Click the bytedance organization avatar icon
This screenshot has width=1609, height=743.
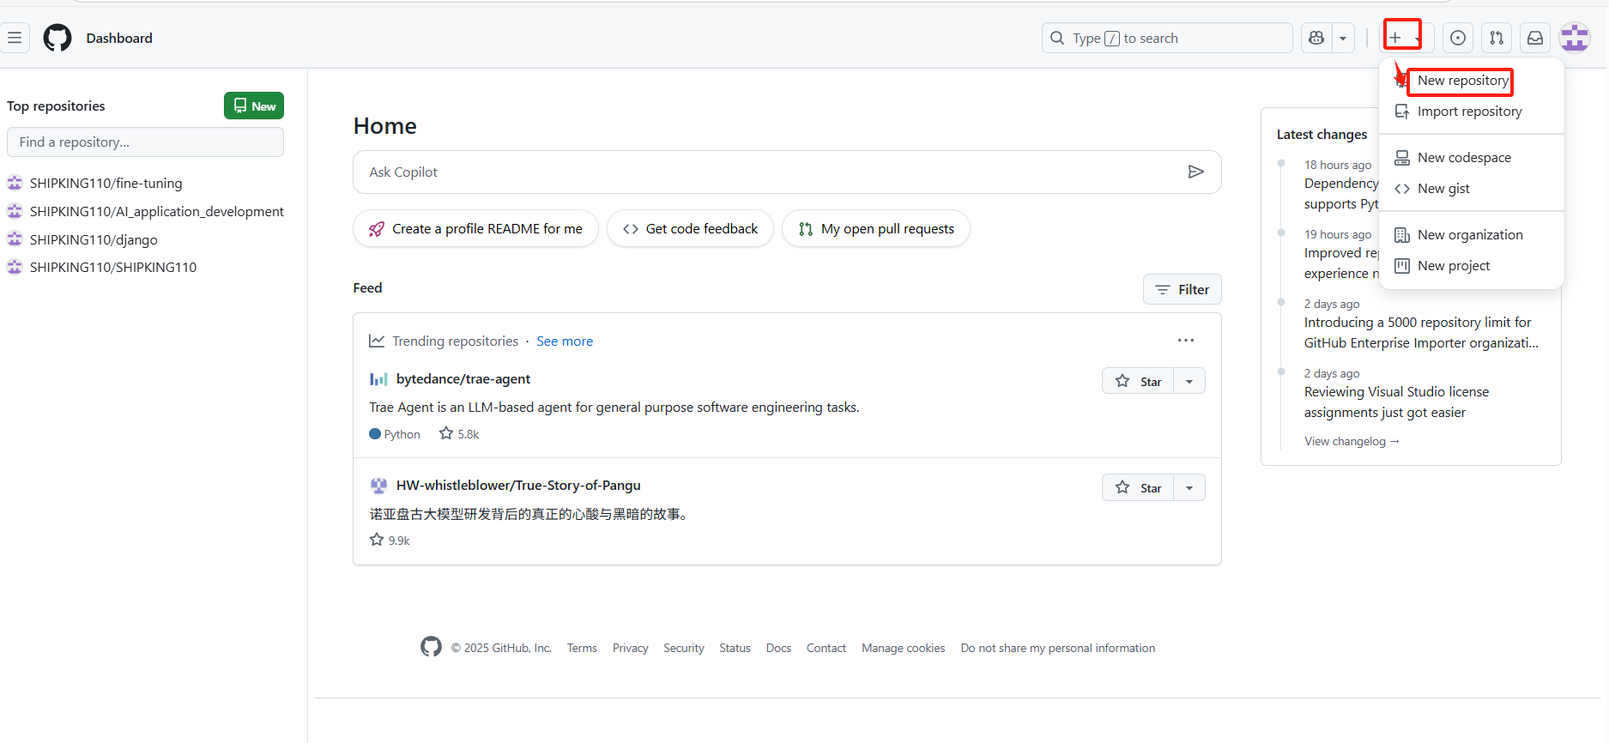pyautogui.click(x=378, y=379)
